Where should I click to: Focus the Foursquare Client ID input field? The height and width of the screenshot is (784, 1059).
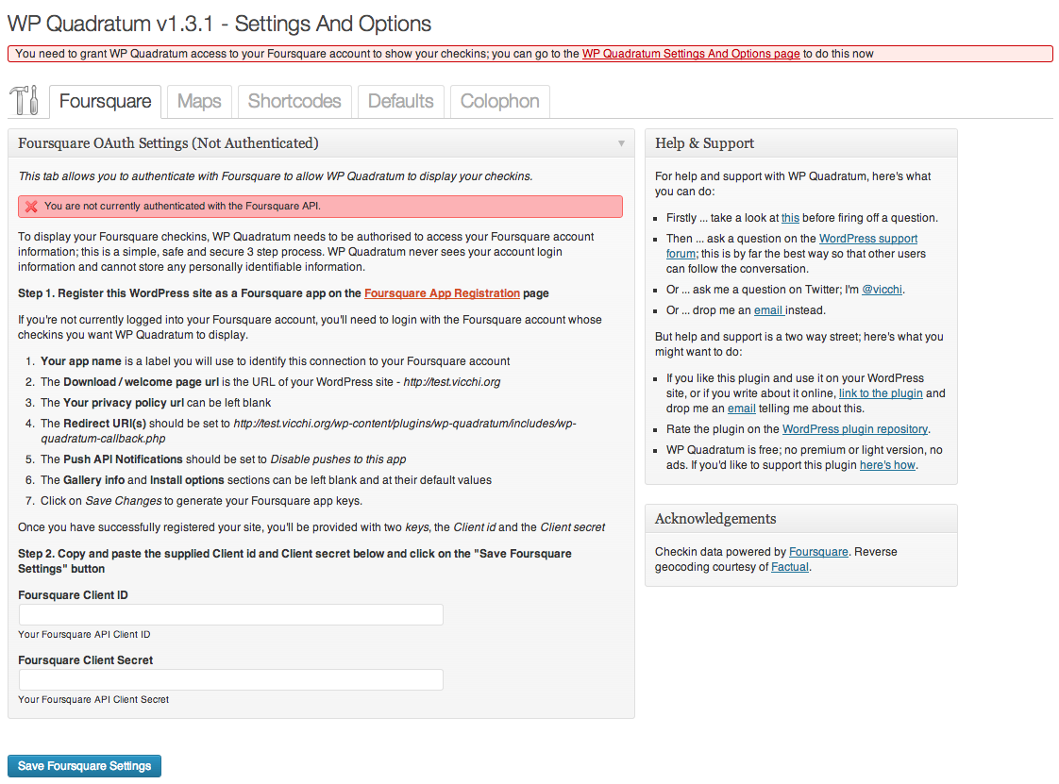[x=231, y=614]
